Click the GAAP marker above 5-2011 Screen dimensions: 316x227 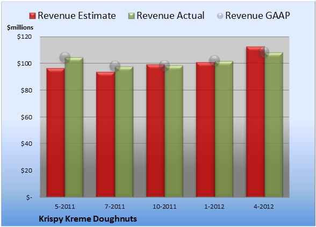65,58
